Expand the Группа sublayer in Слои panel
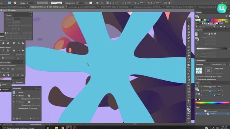The image size is (230, 129). coord(205,114)
